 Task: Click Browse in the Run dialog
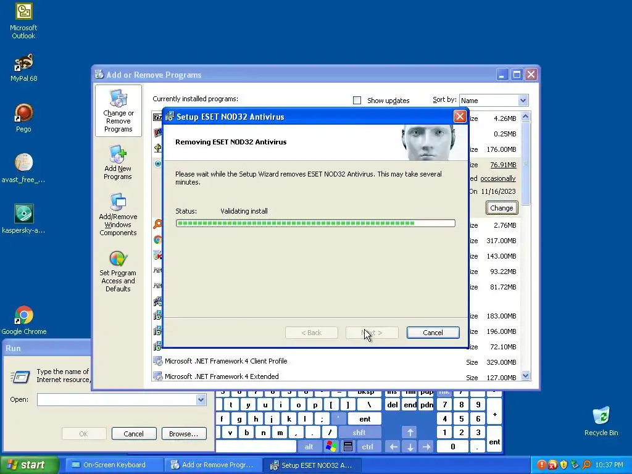click(184, 434)
